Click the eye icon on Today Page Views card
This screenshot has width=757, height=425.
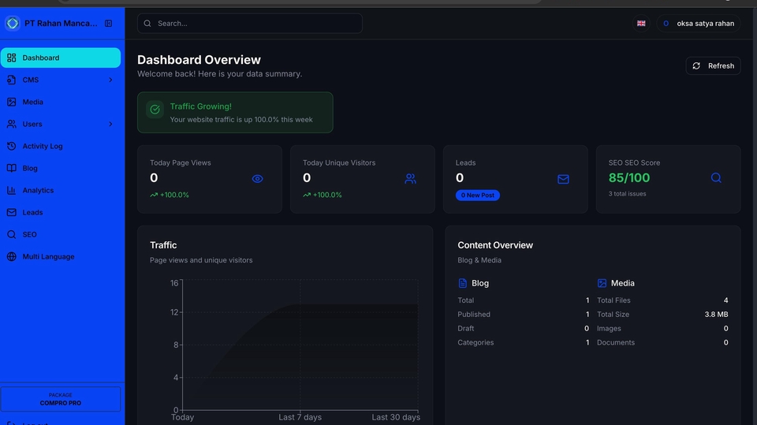[257, 179]
